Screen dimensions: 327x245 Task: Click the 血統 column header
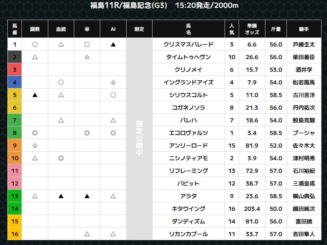click(61, 29)
